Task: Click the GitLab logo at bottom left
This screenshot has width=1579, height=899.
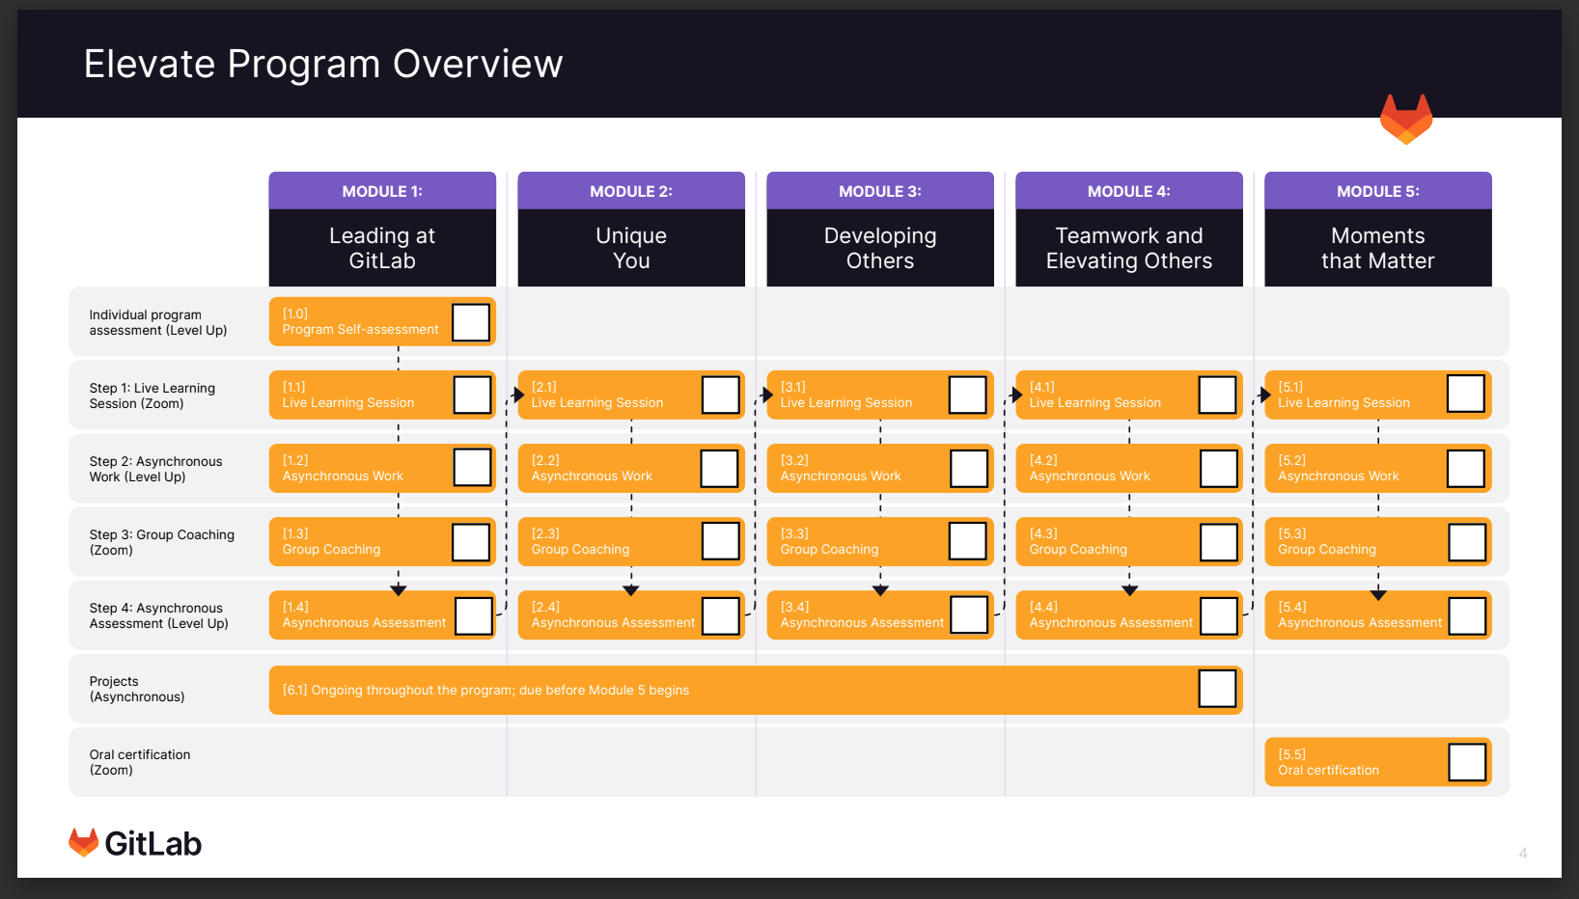Action: tap(134, 842)
